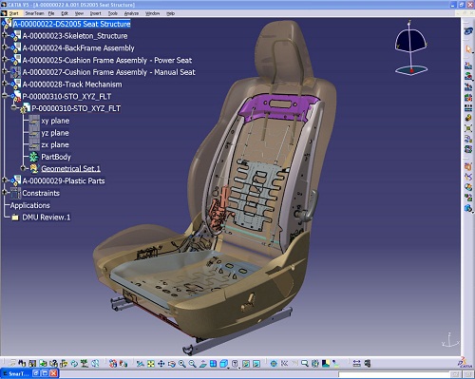The height and width of the screenshot is (379, 475).
Task: Select PartBody in the specification tree
Action: coord(56,157)
